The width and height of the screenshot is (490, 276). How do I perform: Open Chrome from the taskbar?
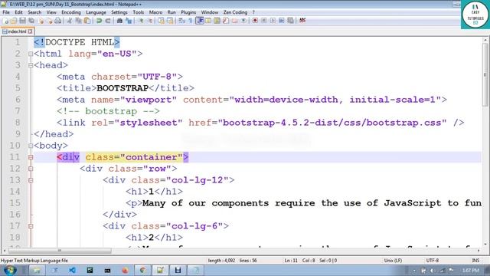tap(142, 270)
